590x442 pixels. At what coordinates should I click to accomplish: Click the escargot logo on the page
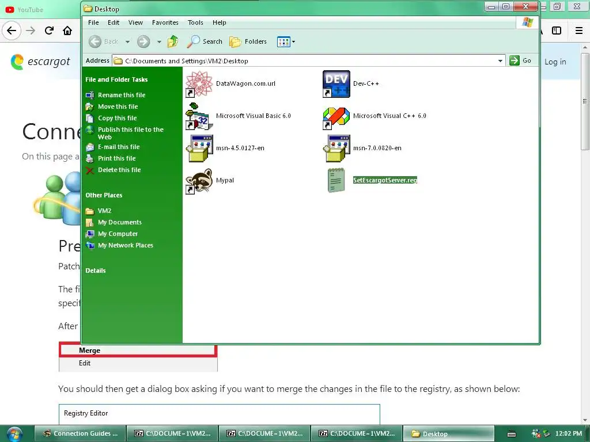40,61
